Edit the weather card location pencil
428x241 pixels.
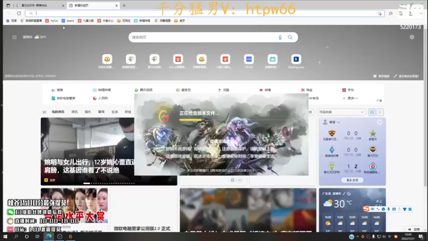(344, 193)
